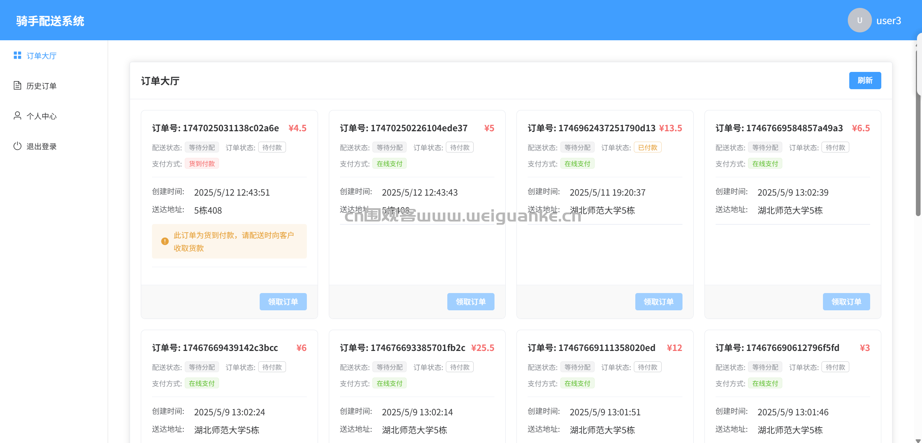Claim order 1747025031138c02a6e with 领取订单
Viewport: 922px width, 443px height.
[x=283, y=302]
